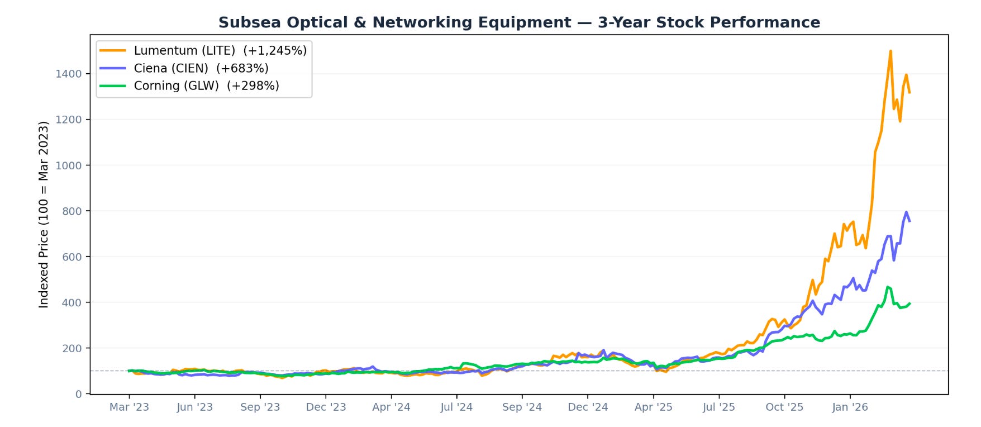Click the 200 y-axis tick label
The height and width of the screenshot is (427, 981).
pos(72,348)
